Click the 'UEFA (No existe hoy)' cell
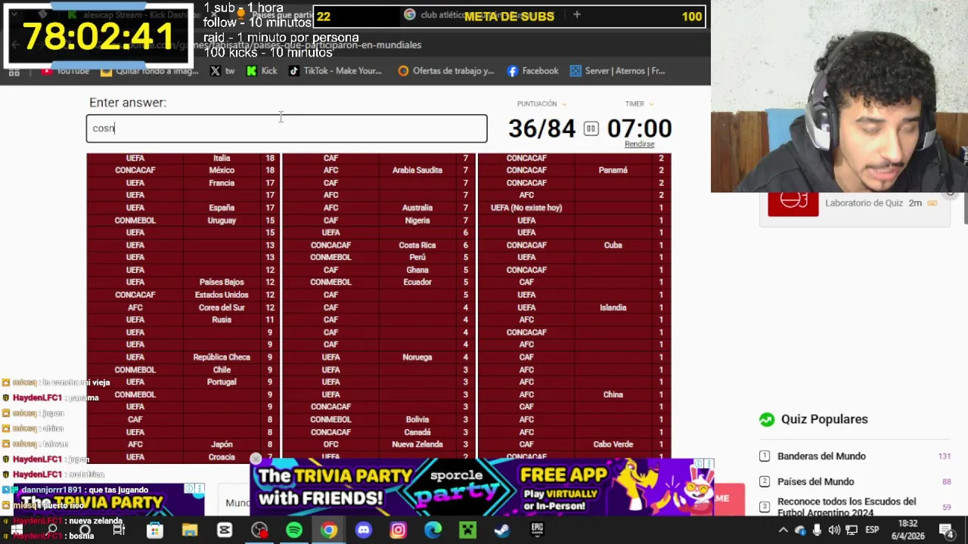This screenshot has width=968, height=544. [x=526, y=208]
